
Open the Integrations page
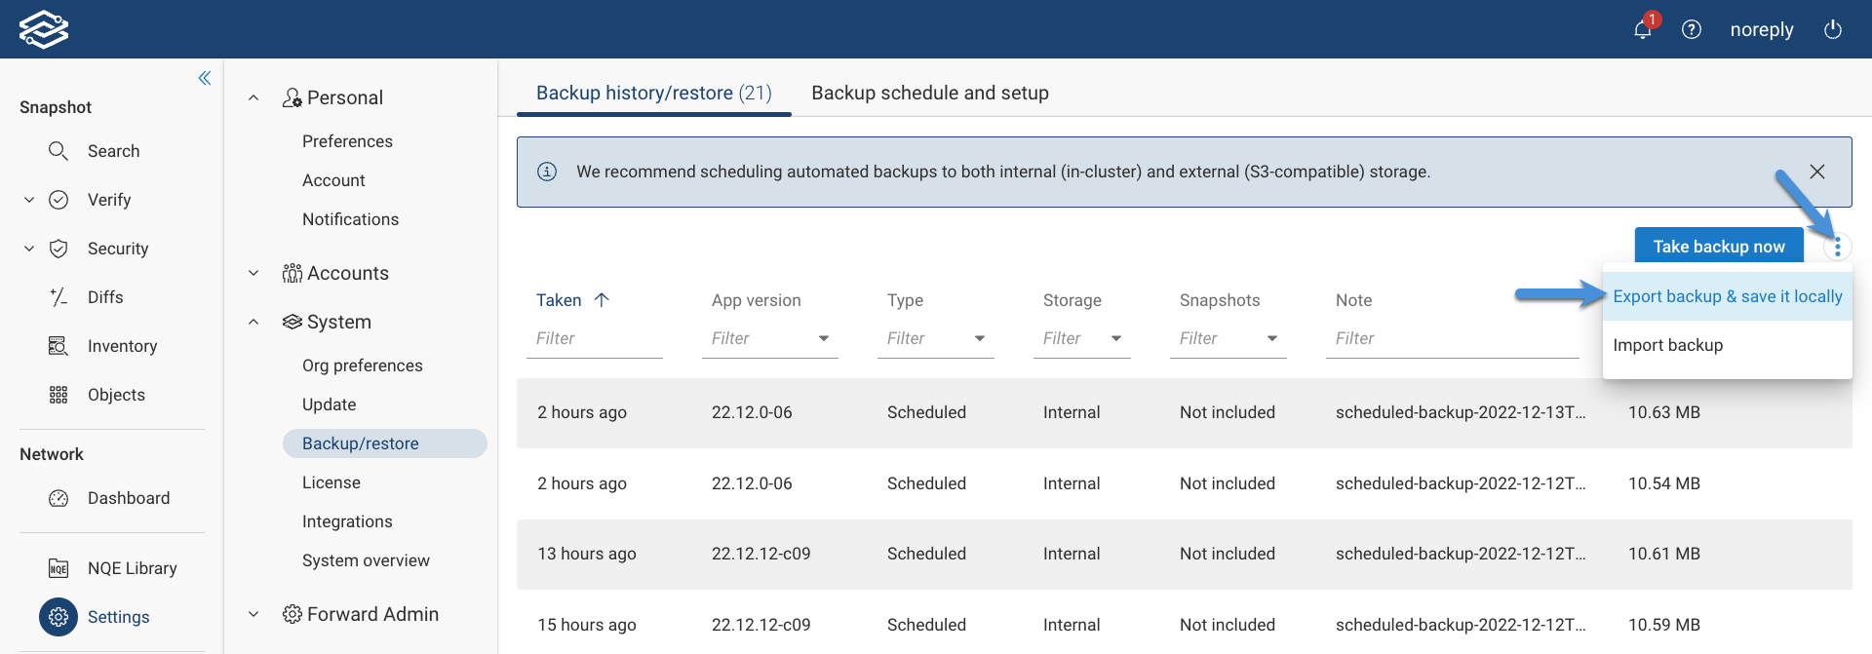pos(347,521)
